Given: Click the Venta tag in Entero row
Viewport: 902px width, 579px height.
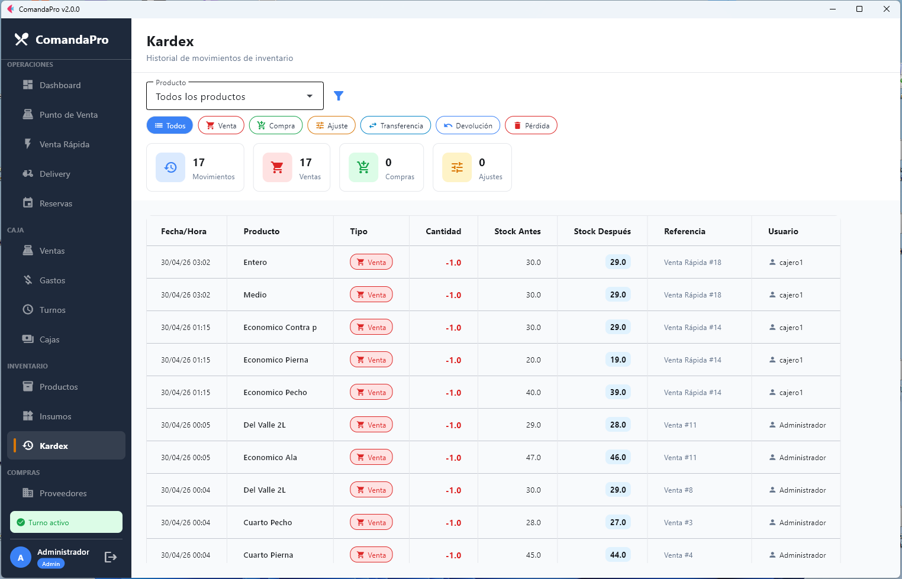Looking at the screenshot, I should pos(371,262).
